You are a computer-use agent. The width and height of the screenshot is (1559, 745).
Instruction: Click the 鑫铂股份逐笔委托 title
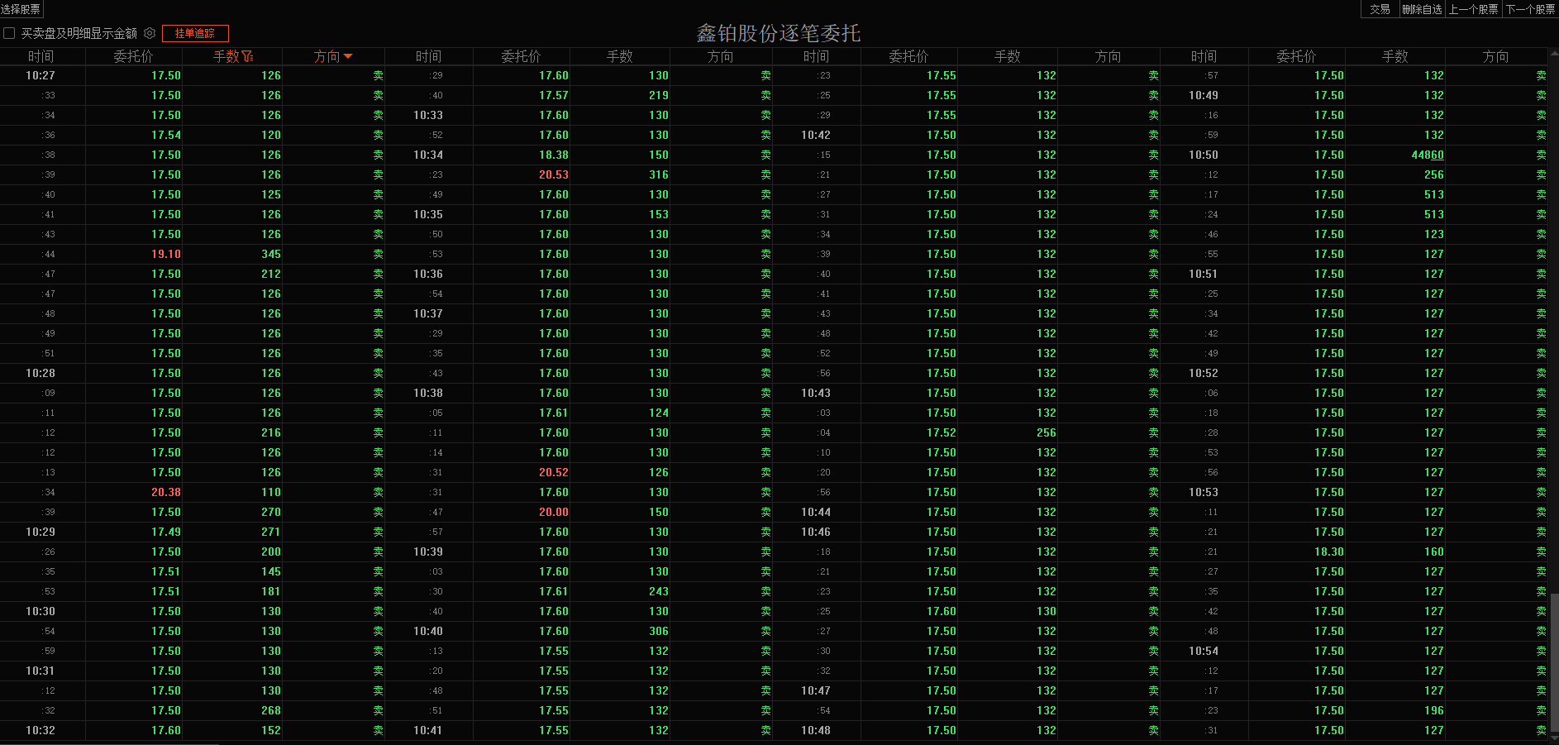(779, 33)
